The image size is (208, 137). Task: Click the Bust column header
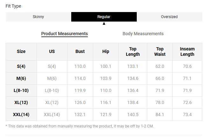(x=80, y=51)
